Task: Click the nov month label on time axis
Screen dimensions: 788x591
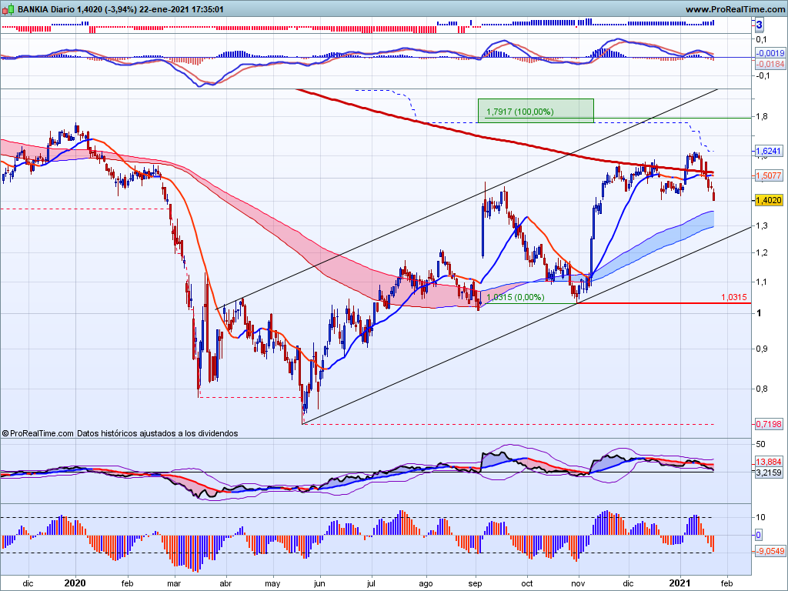Action: pyautogui.click(x=578, y=583)
